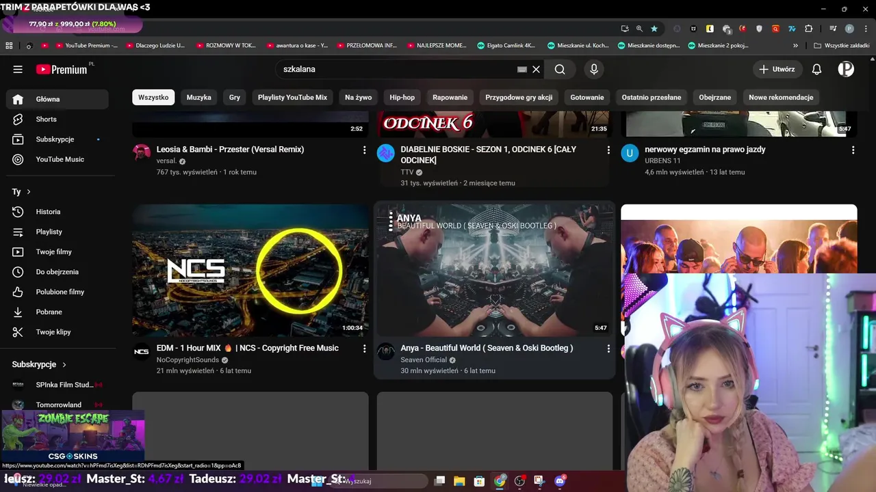
Task: Open versal. channel avatar
Action: [142, 152]
